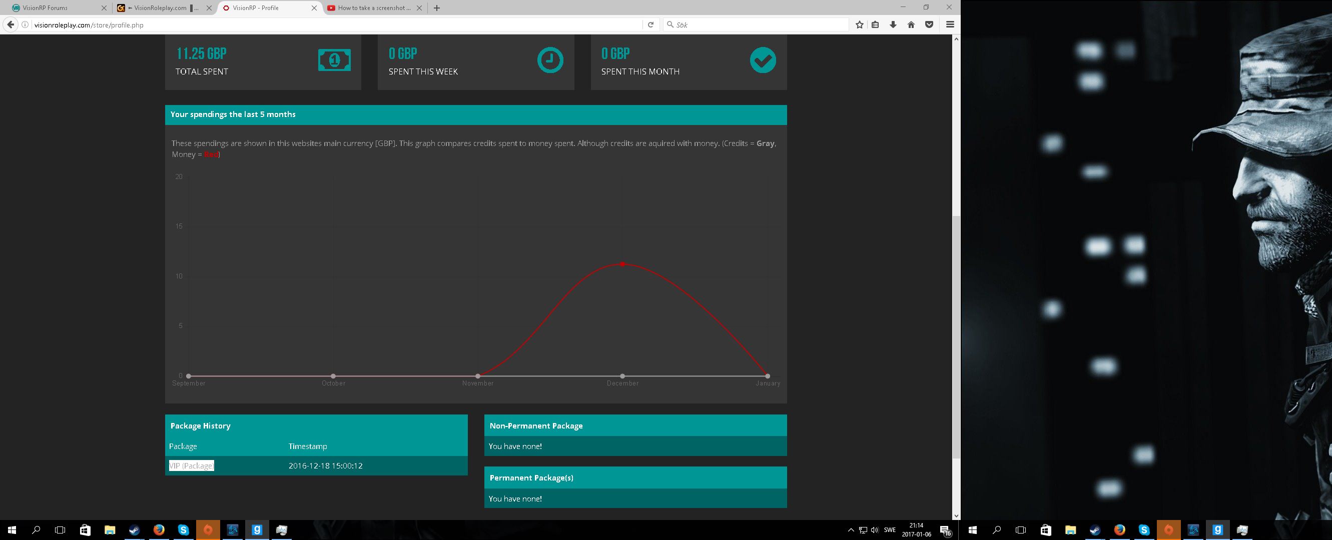Show bookmarks list icon in toolbar
Image resolution: width=1332 pixels, height=540 pixels.
[x=876, y=25]
